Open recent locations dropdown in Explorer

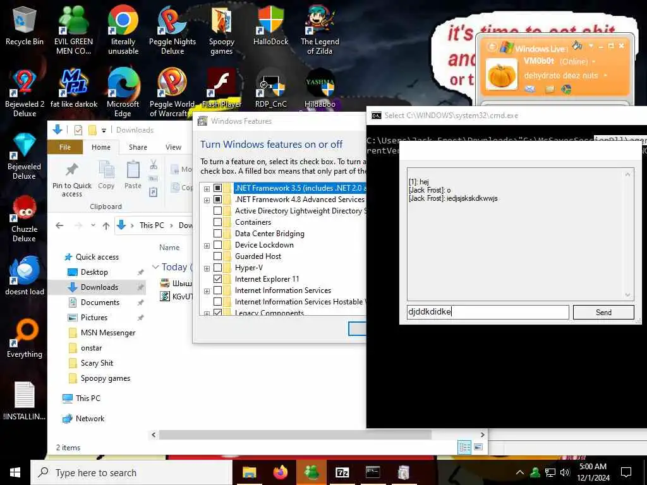94,225
